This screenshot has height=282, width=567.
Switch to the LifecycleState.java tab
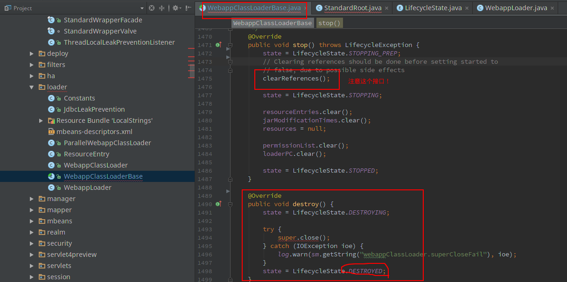pyautogui.click(x=433, y=8)
